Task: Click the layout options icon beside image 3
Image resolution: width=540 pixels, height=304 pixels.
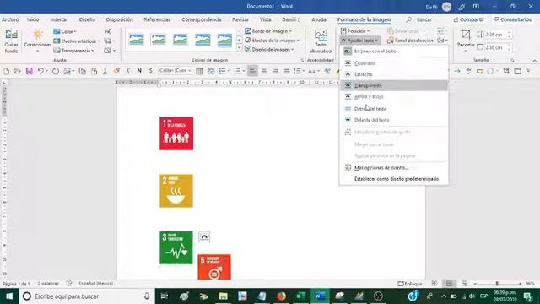Action: 204,236
